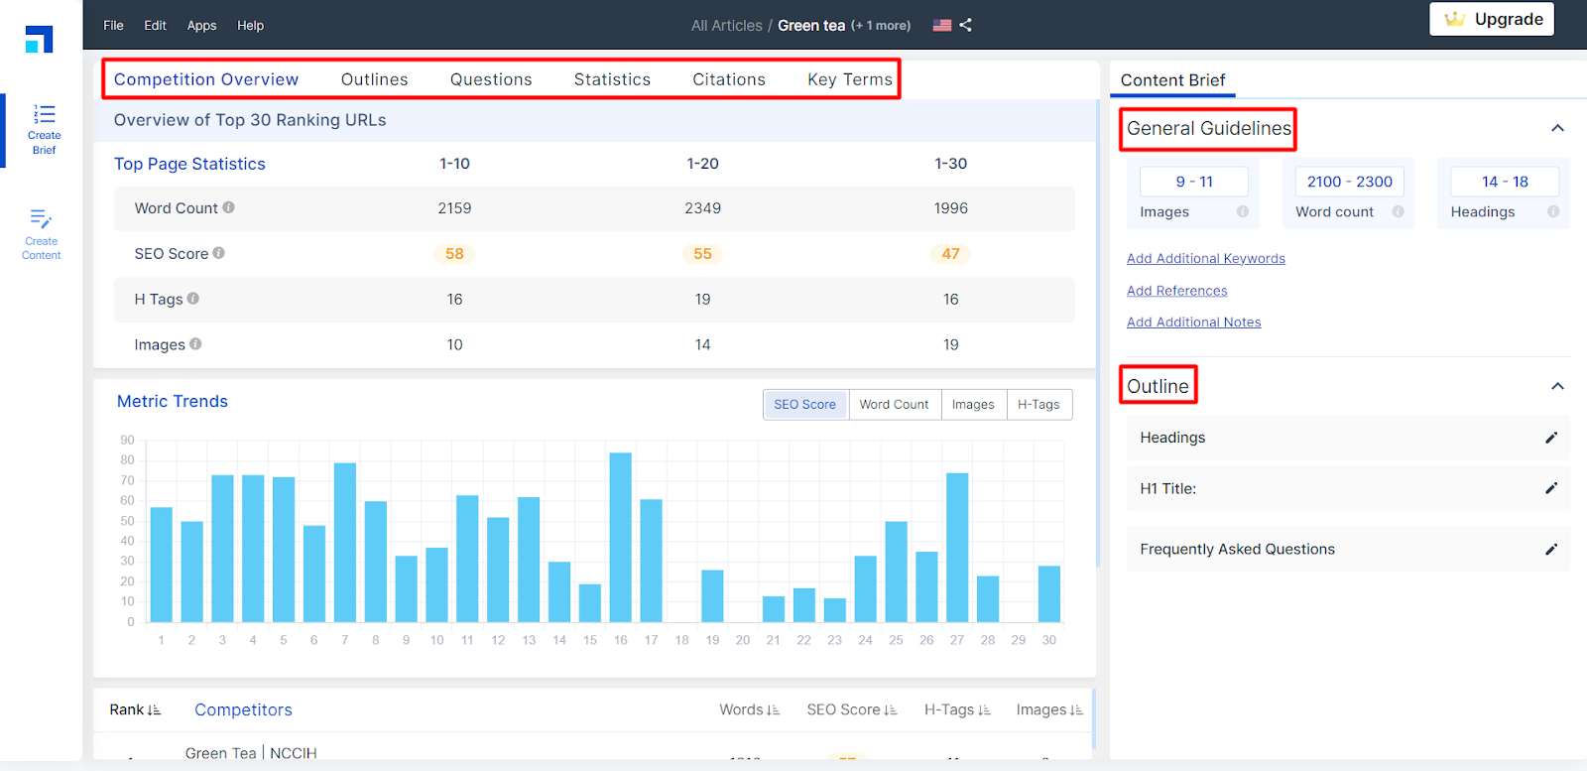Switch metric chart to Word Count
This screenshot has width=1587, height=771.
894,405
